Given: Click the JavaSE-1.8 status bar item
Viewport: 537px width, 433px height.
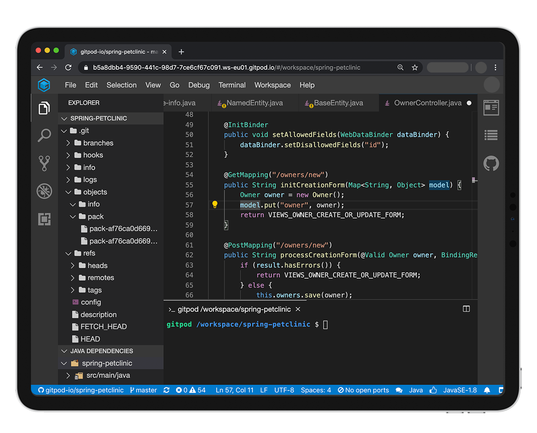Looking at the screenshot, I should (460, 390).
